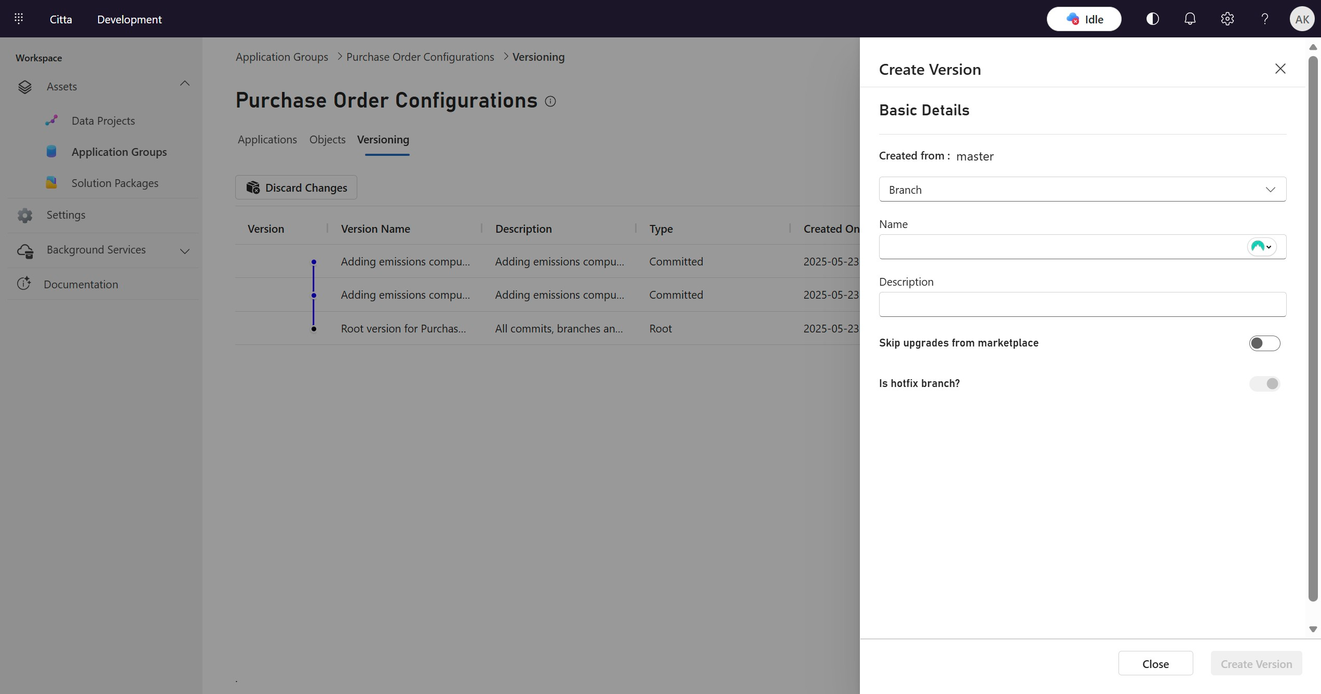
Task: Click the info icon beside Purchase Order Configurations
Action: [550, 101]
